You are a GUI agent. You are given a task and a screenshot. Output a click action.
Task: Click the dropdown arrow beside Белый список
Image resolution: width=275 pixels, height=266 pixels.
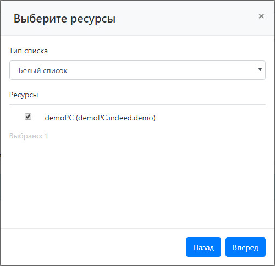[260, 70]
